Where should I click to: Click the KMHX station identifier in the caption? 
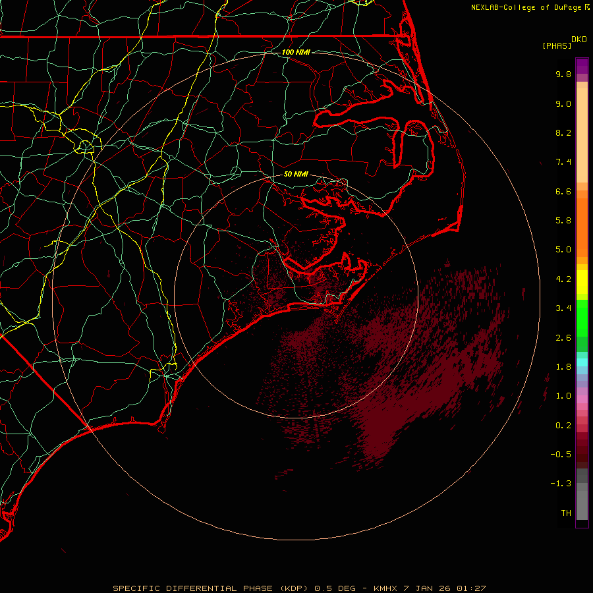pyautogui.click(x=385, y=588)
